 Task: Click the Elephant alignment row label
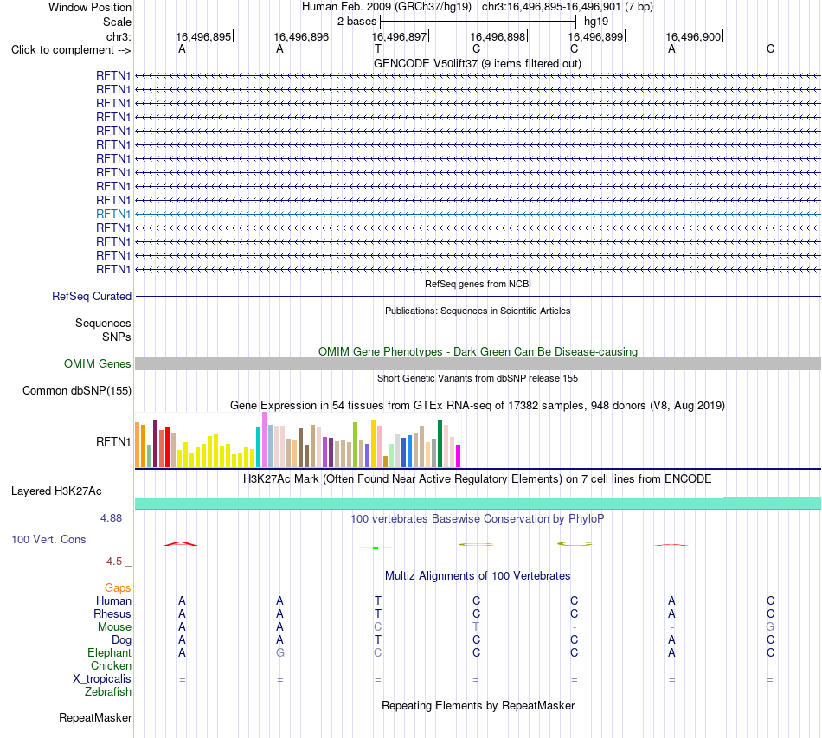109,652
